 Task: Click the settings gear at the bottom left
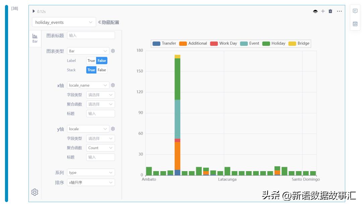point(35,192)
